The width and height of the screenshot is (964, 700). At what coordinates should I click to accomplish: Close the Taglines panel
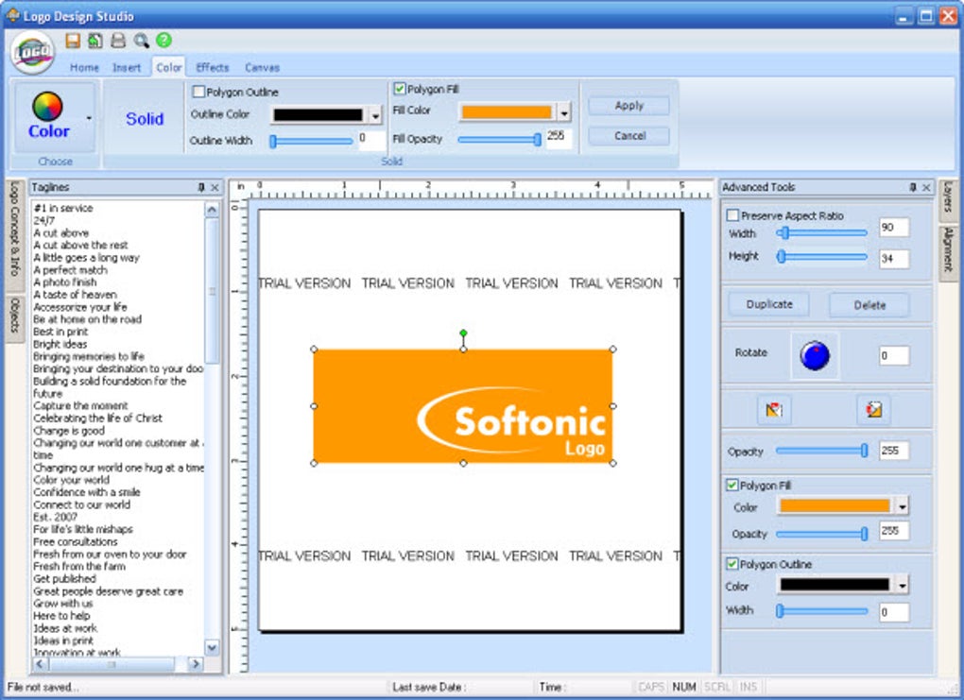pos(215,187)
